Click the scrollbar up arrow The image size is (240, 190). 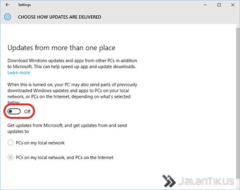click(238, 26)
